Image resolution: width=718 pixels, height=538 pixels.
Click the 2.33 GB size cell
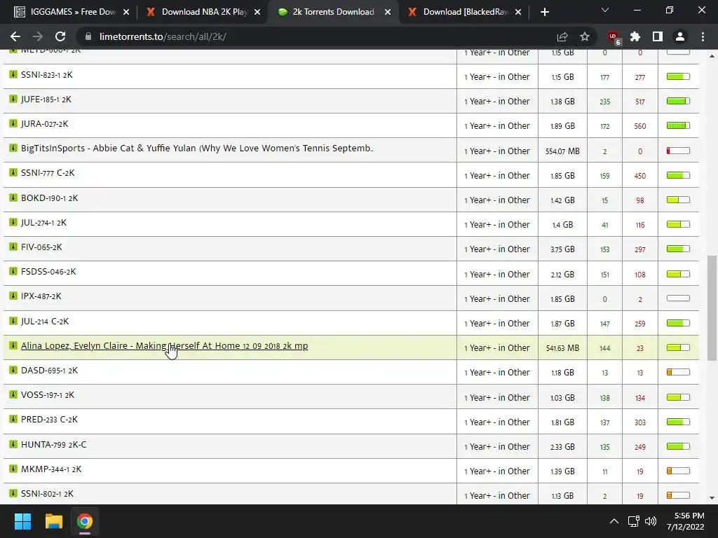[x=562, y=447]
